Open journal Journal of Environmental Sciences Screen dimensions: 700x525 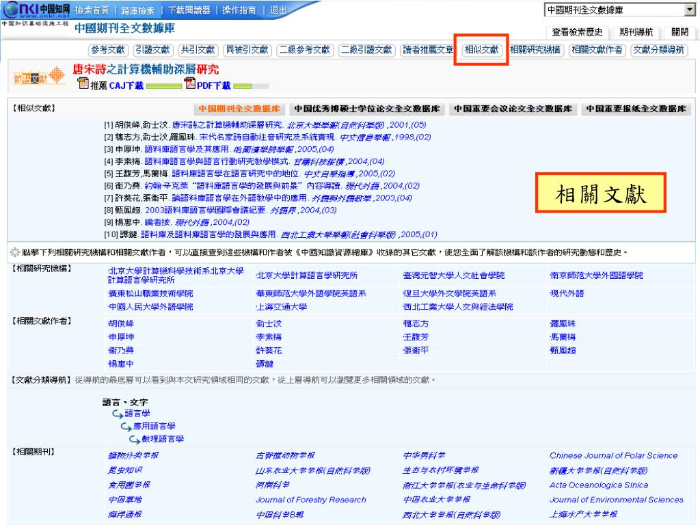tap(617, 500)
